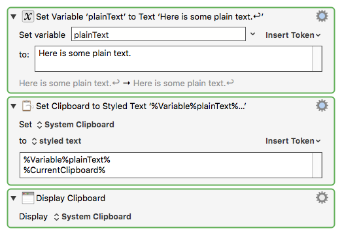342x237 pixels.
Task: Open gear menu for Set Variable action
Action: (x=322, y=16)
